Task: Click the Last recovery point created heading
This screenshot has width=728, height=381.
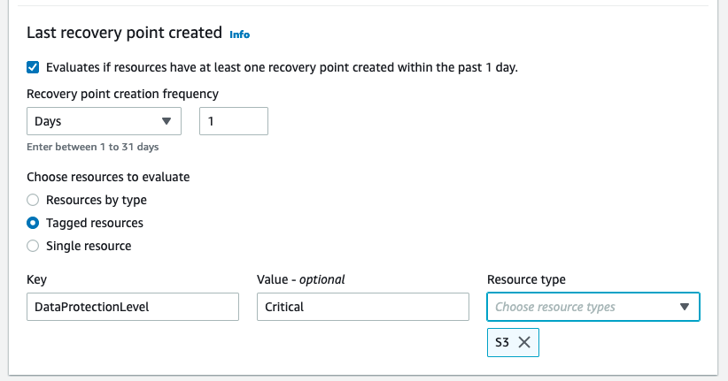Action: coord(124,33)
